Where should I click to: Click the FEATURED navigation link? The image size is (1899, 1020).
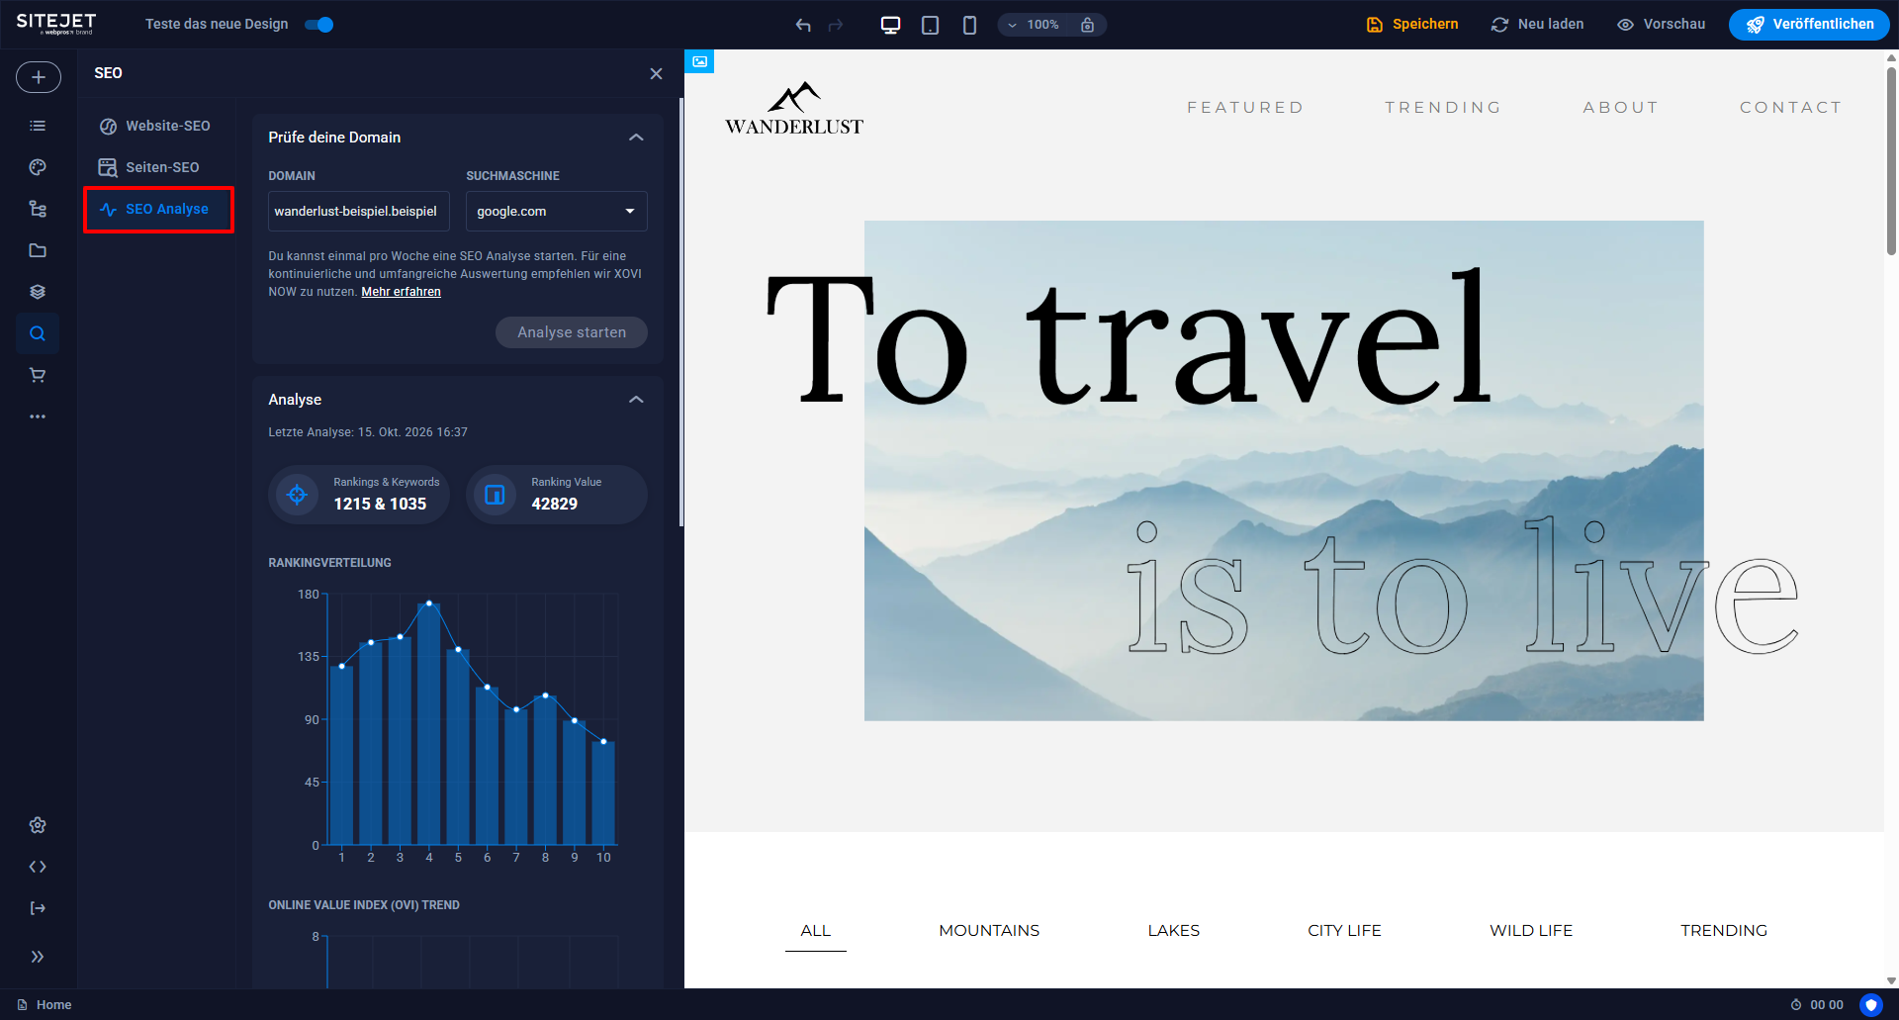coord(1245,108)
